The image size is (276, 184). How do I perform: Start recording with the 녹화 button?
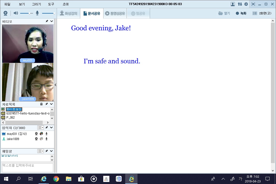point(241,13)
